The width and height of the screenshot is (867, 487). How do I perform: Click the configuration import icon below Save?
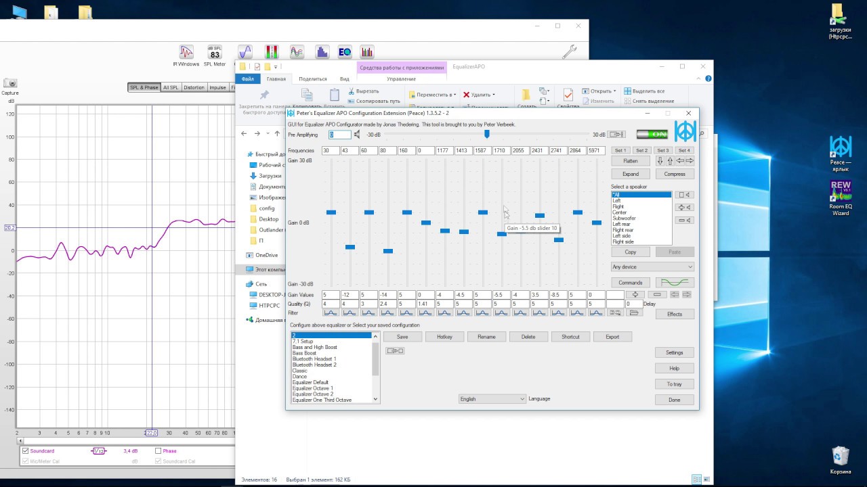(395, 350)
